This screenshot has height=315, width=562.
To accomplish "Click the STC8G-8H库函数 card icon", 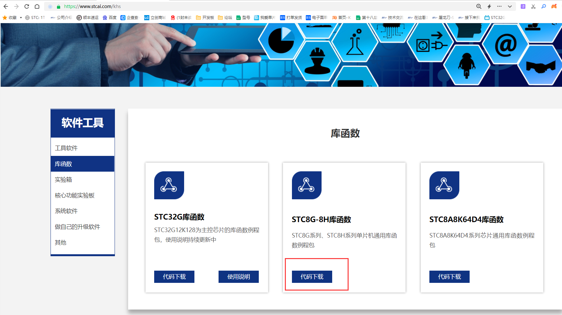I will click(307, 185).
